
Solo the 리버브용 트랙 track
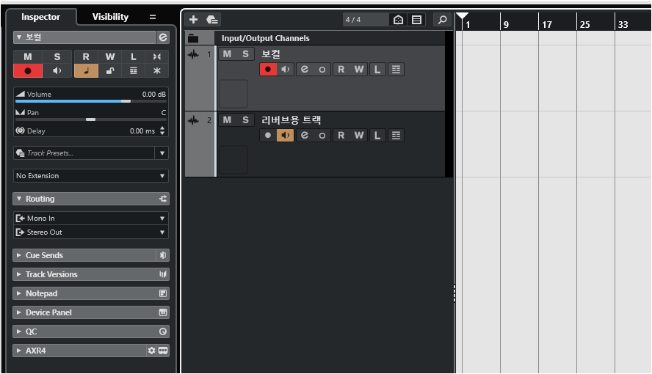click(x=245, y=120)
